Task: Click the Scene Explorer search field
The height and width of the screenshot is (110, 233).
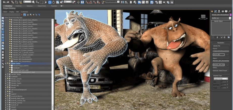Action: [x=11, y=15]
